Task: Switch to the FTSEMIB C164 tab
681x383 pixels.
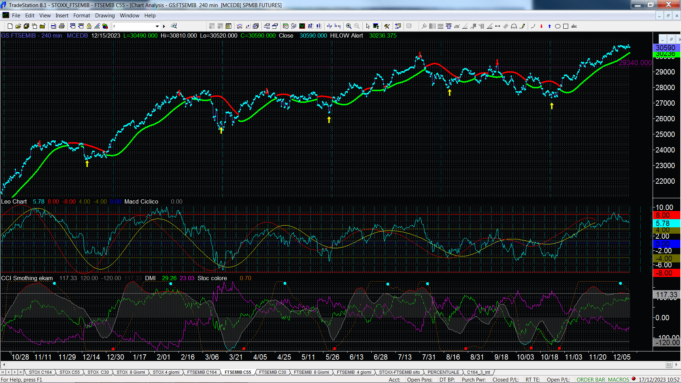Action: pos(202,372)
